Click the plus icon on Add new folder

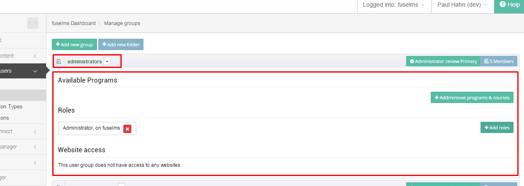pyautogui.click(x=104, y=44)
